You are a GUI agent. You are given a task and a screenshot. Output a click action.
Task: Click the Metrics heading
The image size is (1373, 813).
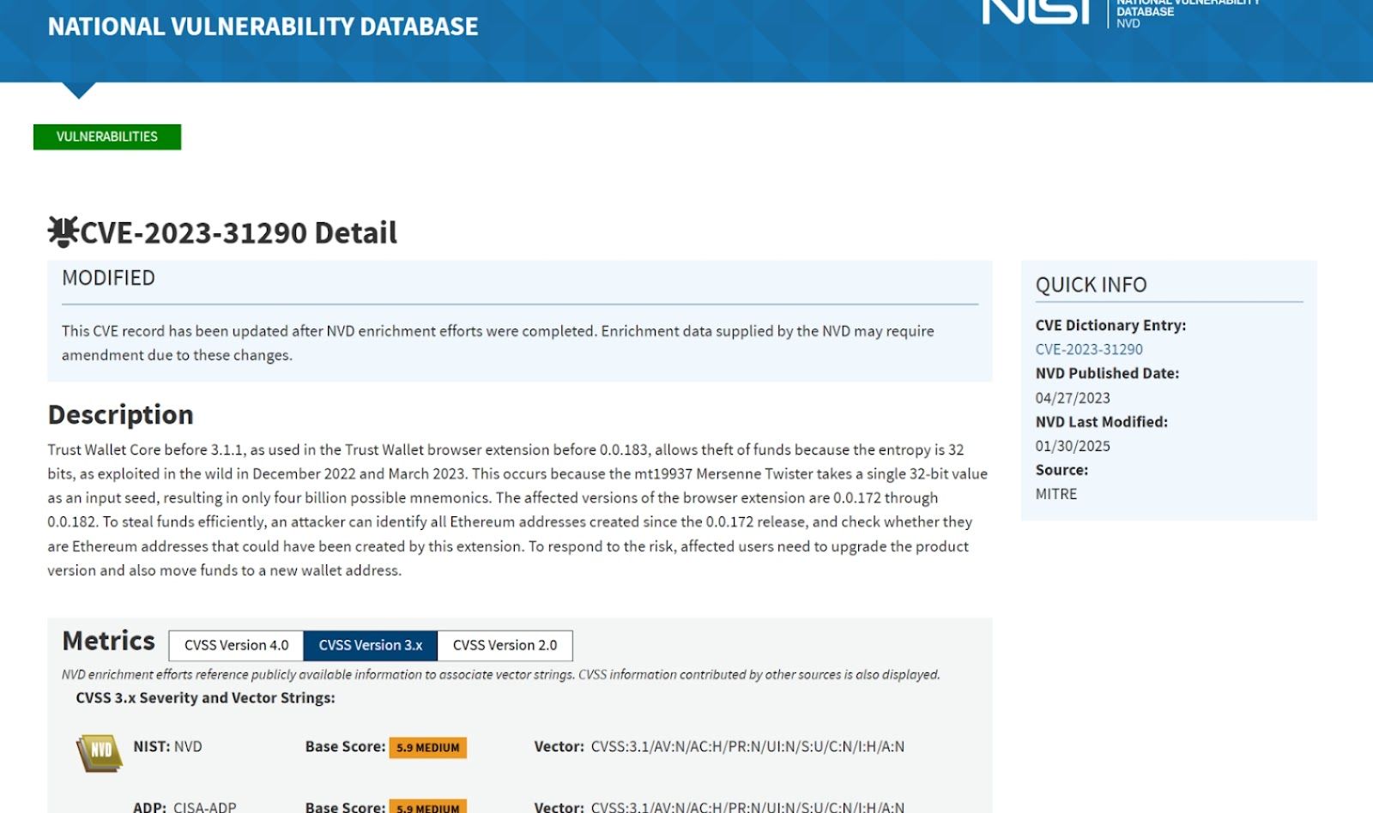pos(108,641)
